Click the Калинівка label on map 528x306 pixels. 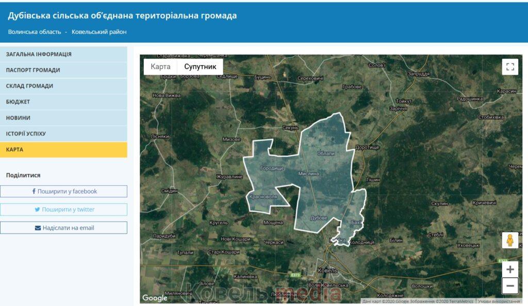[245, 277]
